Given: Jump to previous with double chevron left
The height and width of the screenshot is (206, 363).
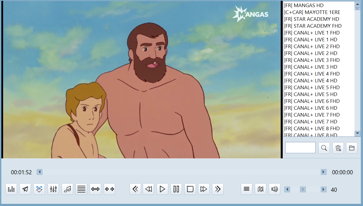Looking at the screenshot, I should coord(135,189).
